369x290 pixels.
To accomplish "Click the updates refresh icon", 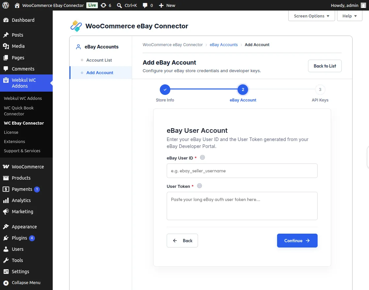I will coord(103,5).
